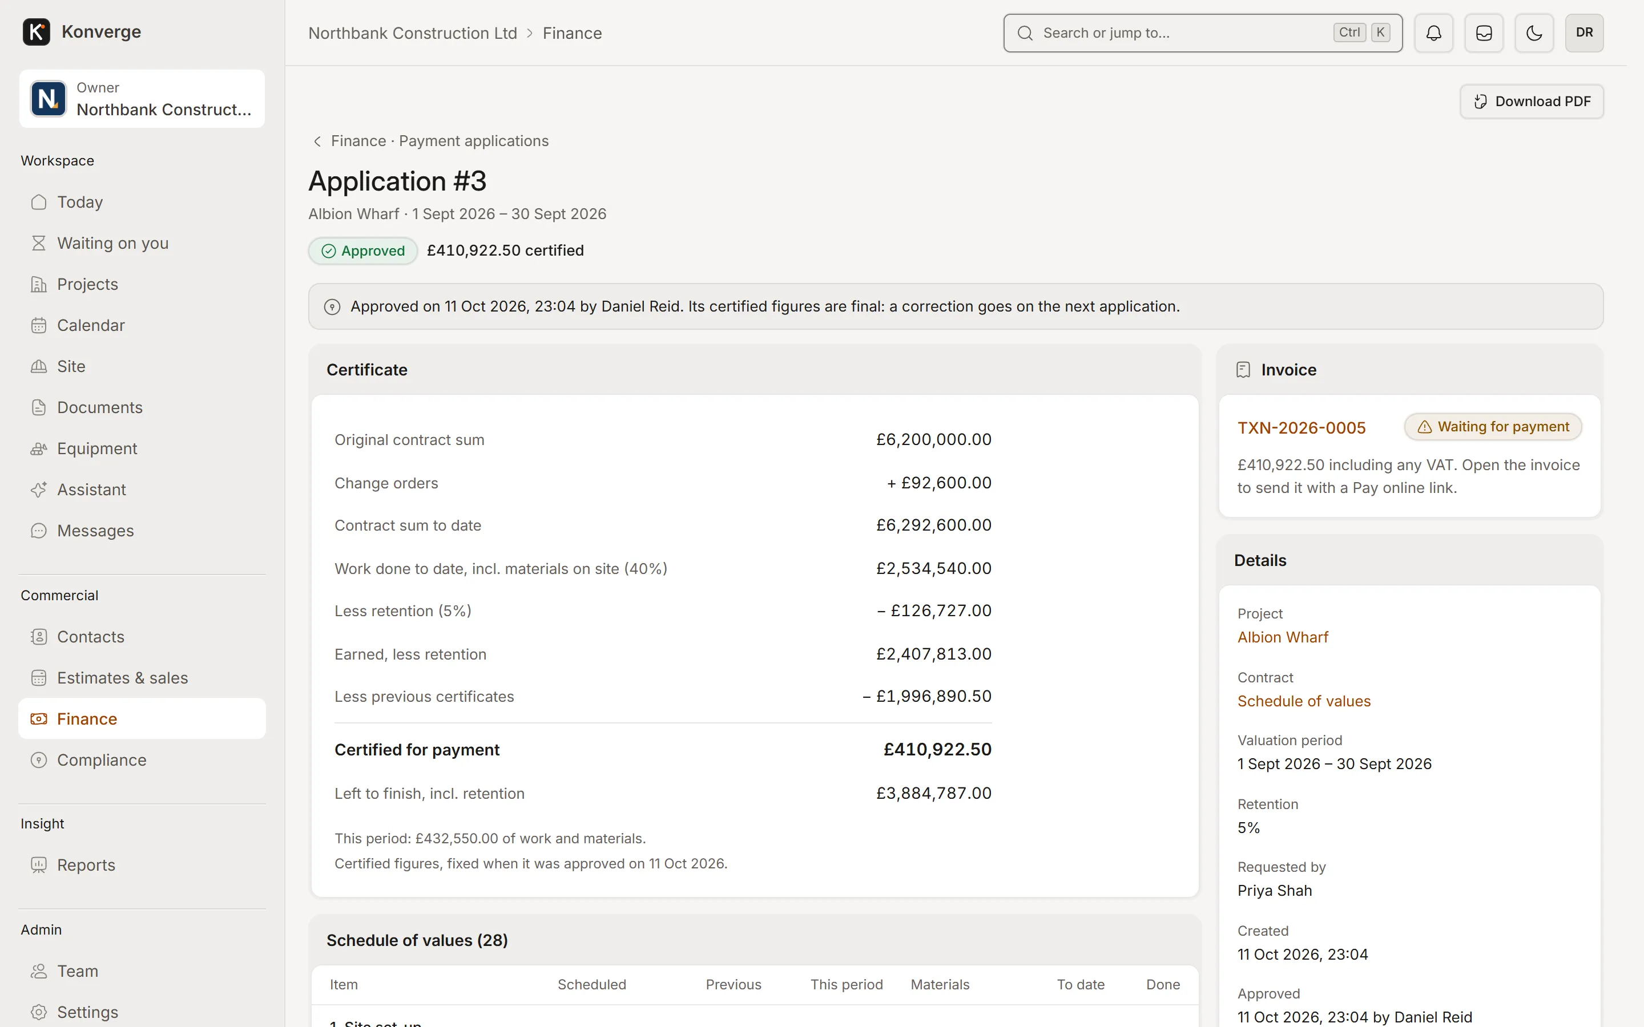Go to Today in sidebar
The width and height of the screenshot is (1644, 1027).
[x=142, y=202]
